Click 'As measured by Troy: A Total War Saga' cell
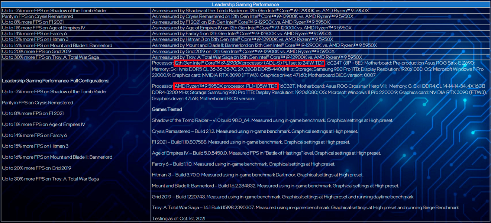The height and width of the screenshot is (223, 491). coord(321,57)
